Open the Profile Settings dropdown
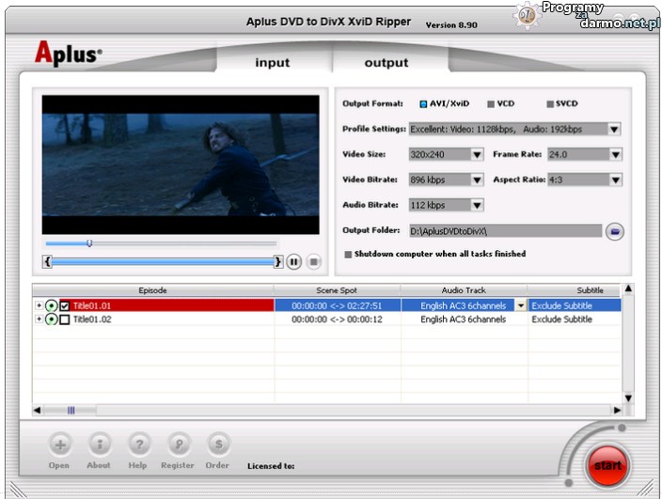662x499 pixels. pos(614,130)
